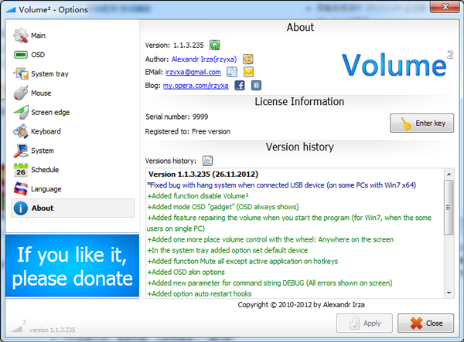Viewport: 464px width, 342px height.
Task: Click the version history scroll up arrow
Action: [x=449, y=174]
